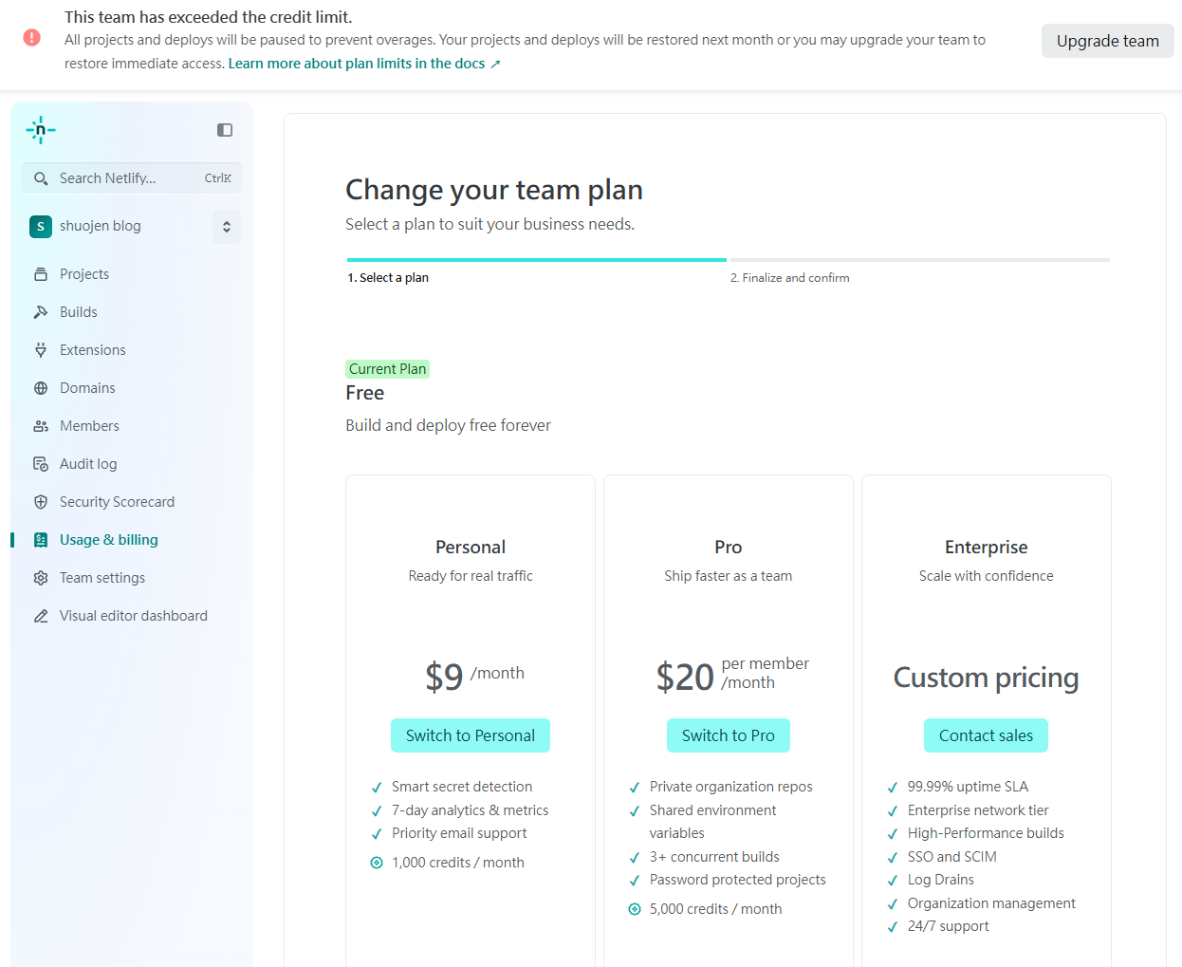1182x967 pixels.
Task: Click the Switch to Personal button
Action: tap(471, 735)
